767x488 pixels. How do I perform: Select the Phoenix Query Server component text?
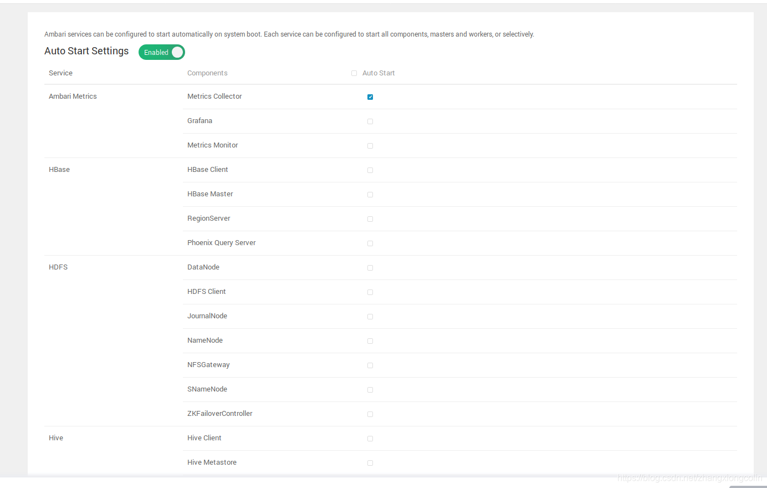point(222,243)
